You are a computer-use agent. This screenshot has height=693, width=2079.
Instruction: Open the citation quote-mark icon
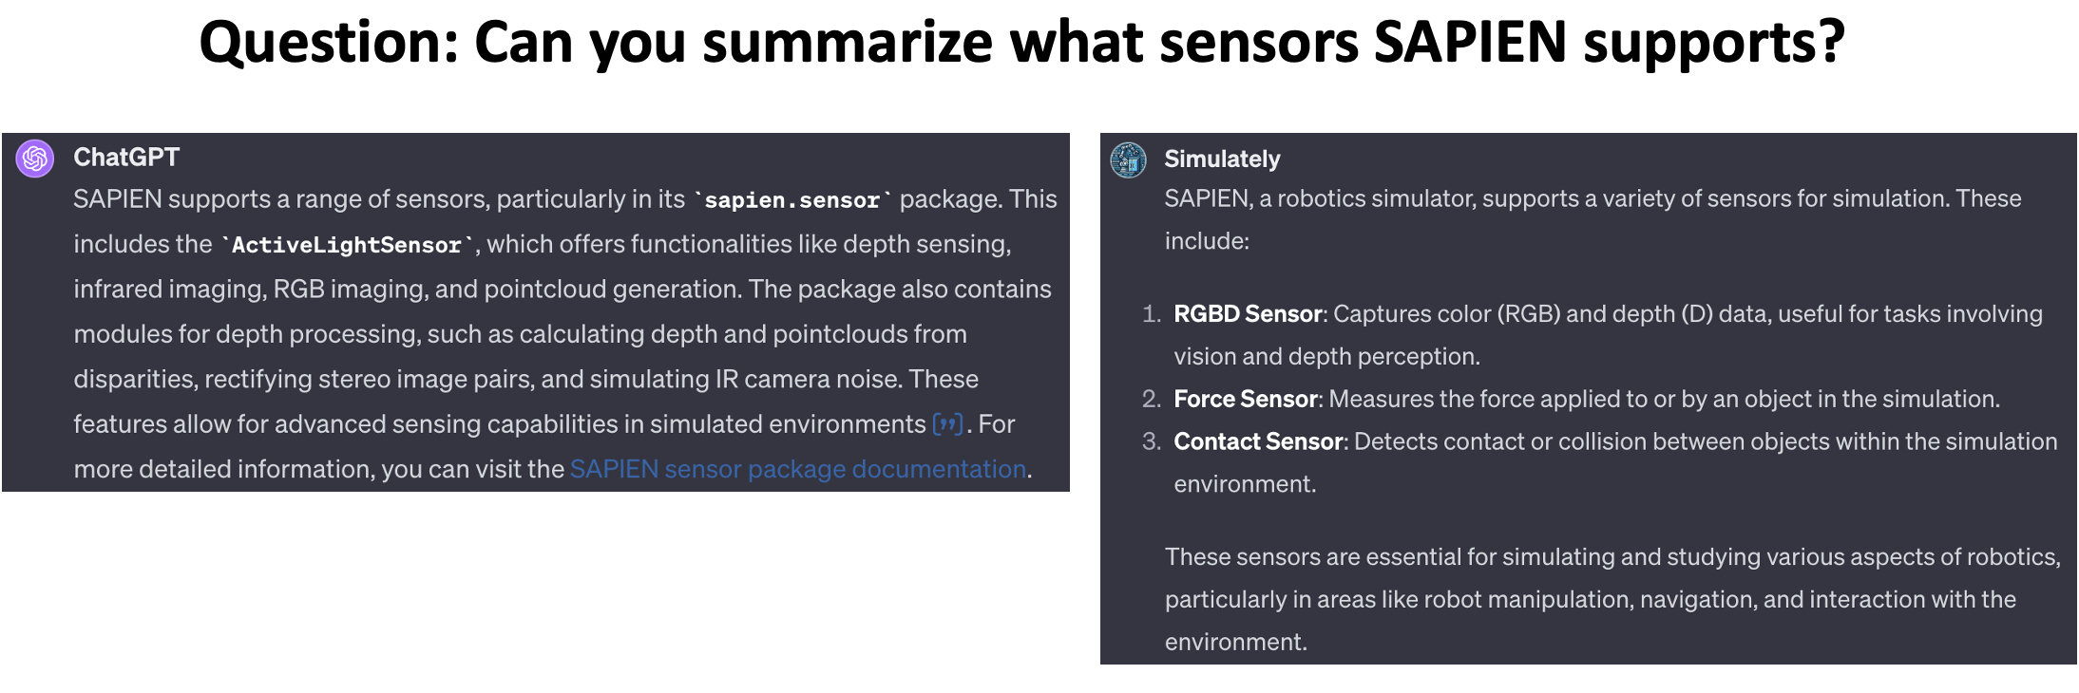tap(947, 424)
